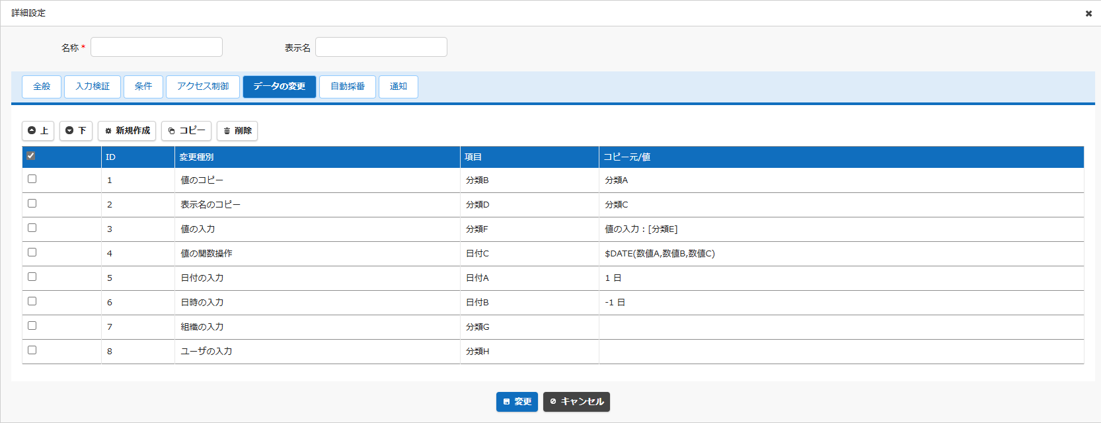Click the 値の入力 cell in row 3

click(x=317, y=229)
